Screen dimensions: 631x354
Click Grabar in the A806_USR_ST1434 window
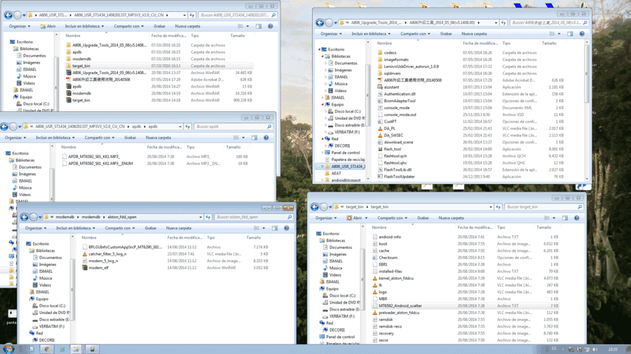[x=159, y=27]
